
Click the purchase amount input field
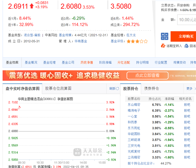(x=187, y=20)
